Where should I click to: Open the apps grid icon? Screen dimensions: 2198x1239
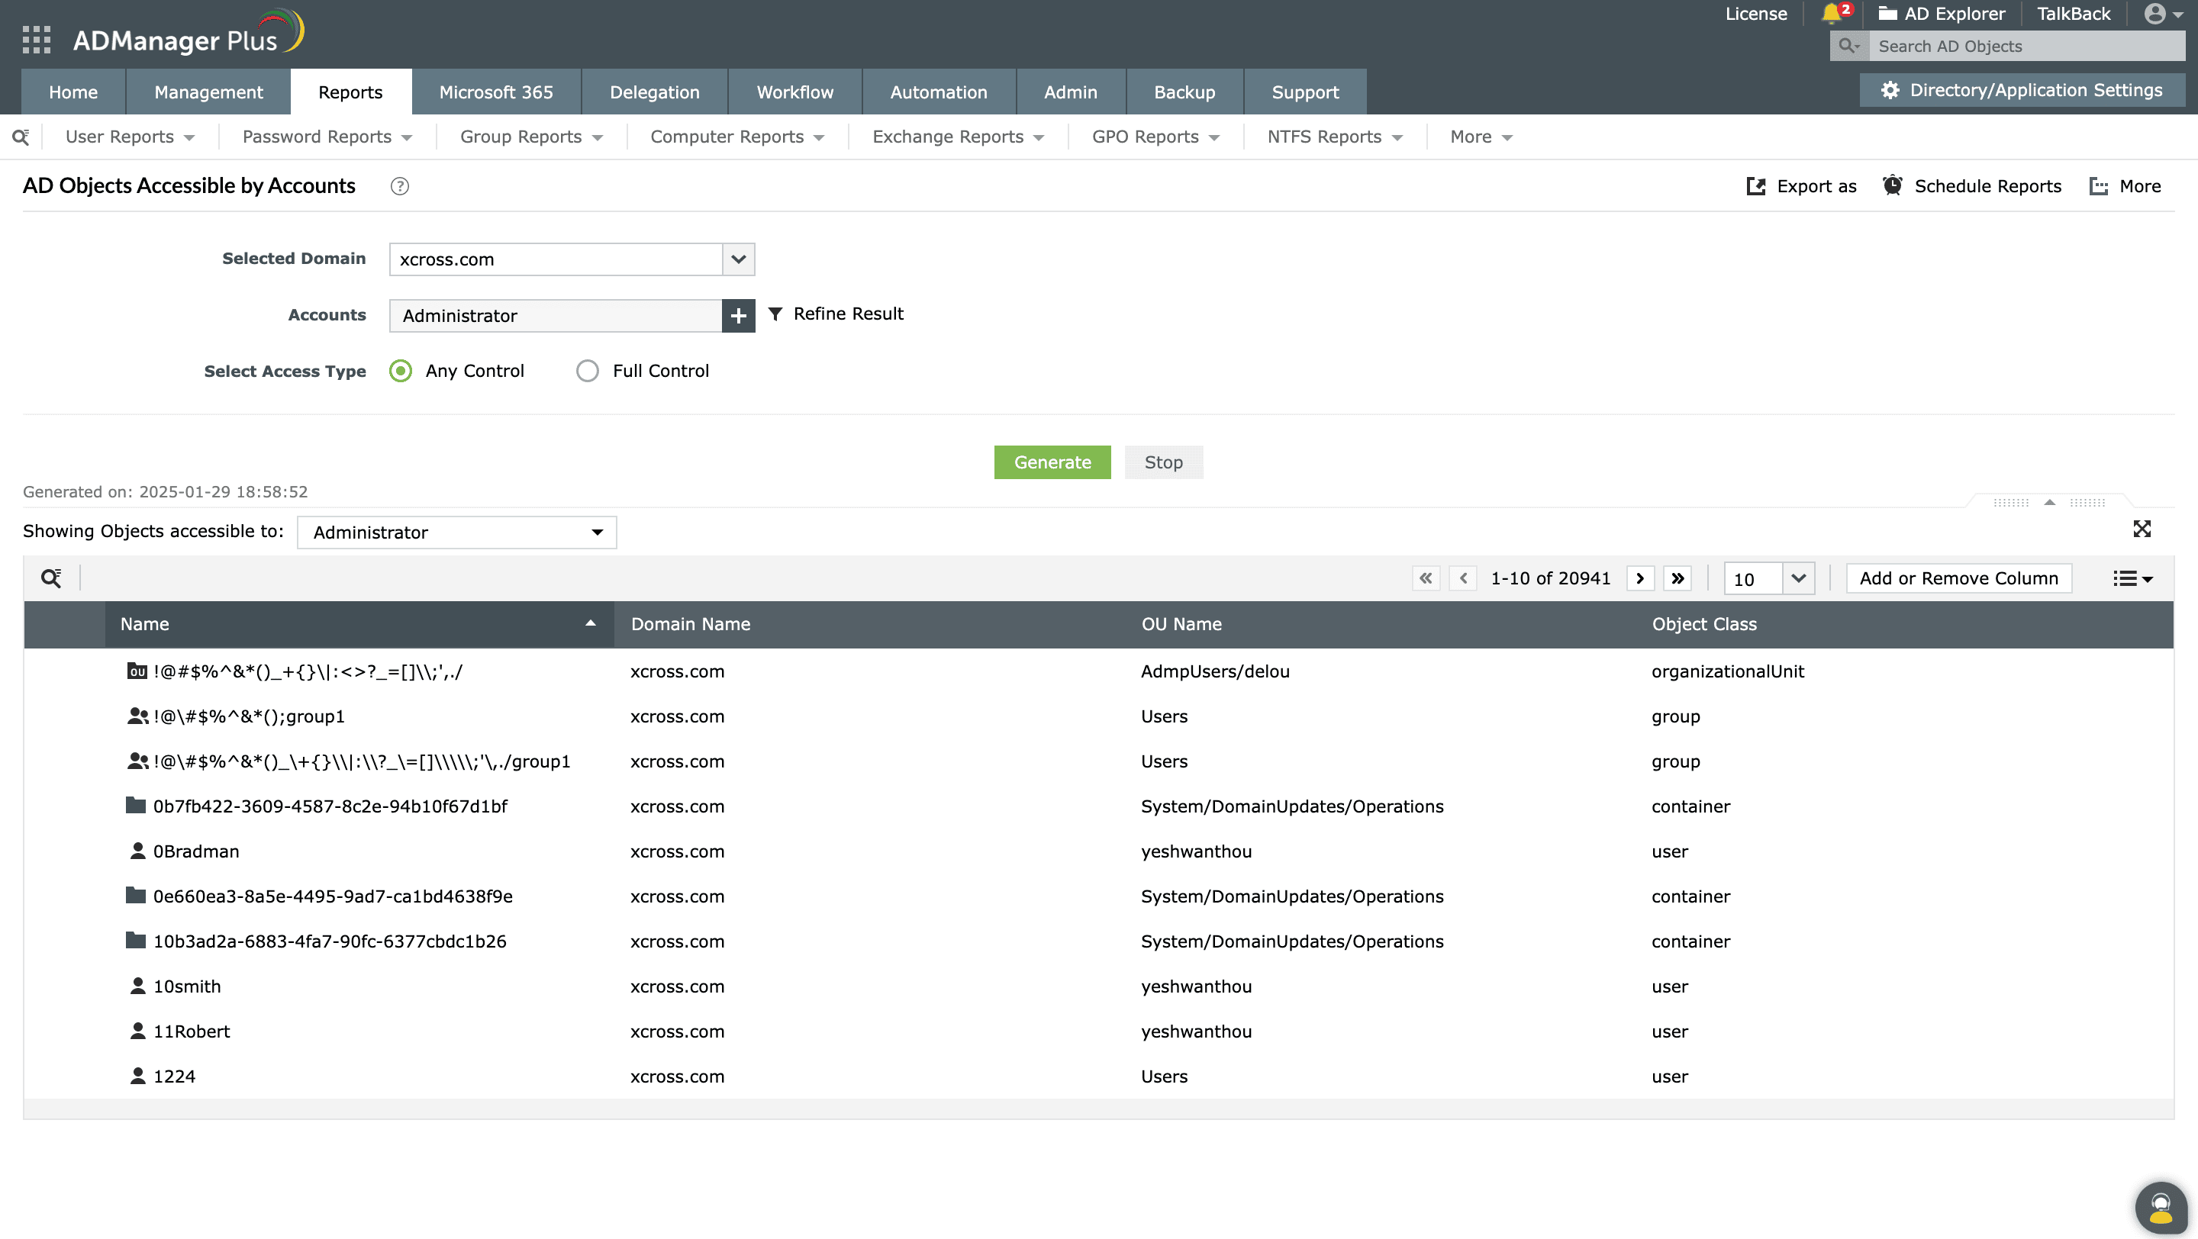[36, 39]
